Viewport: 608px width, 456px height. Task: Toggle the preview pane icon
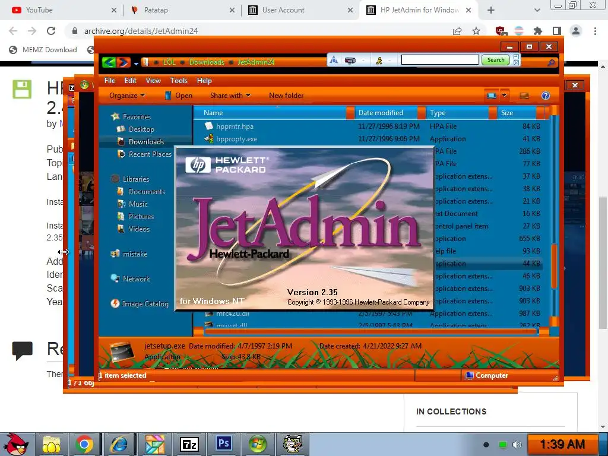pos(524,96)
